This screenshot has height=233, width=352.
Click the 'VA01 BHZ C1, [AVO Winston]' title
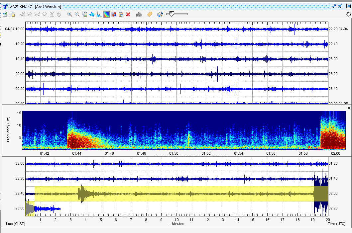[x=35, y=7]
